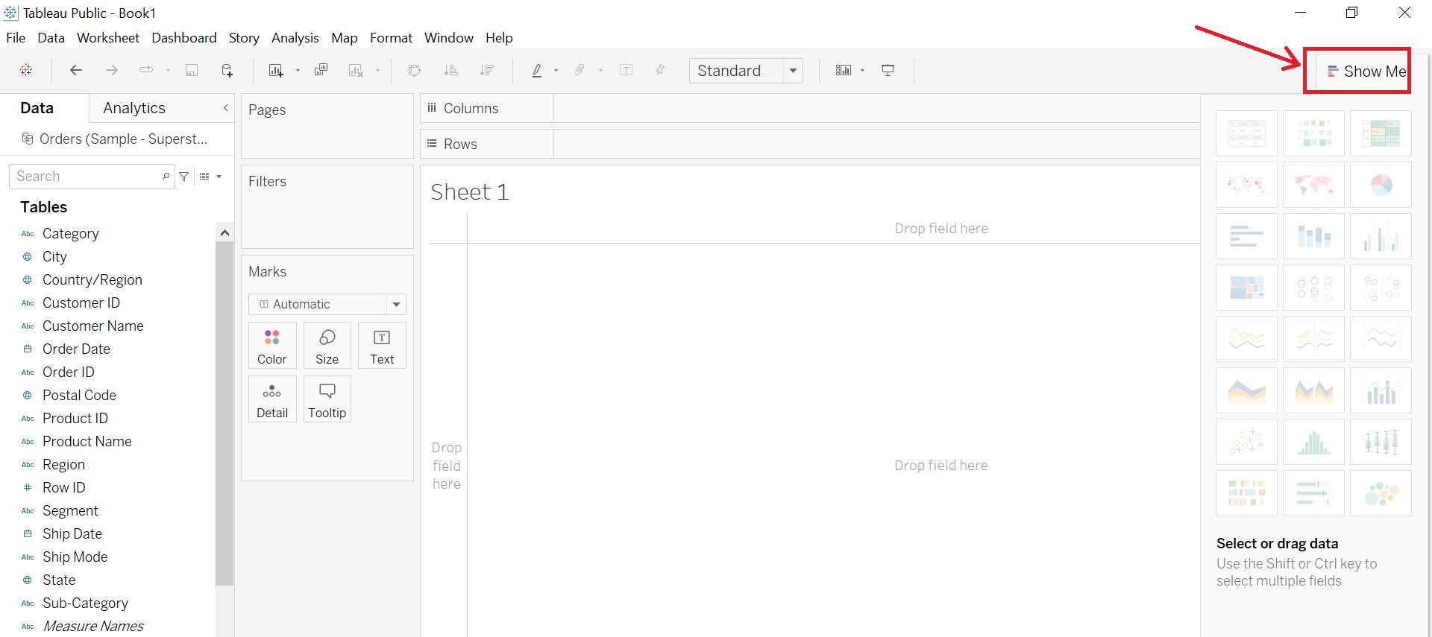Open the Show/Hide Cards dropdown arrow

(x=862, y=71)
